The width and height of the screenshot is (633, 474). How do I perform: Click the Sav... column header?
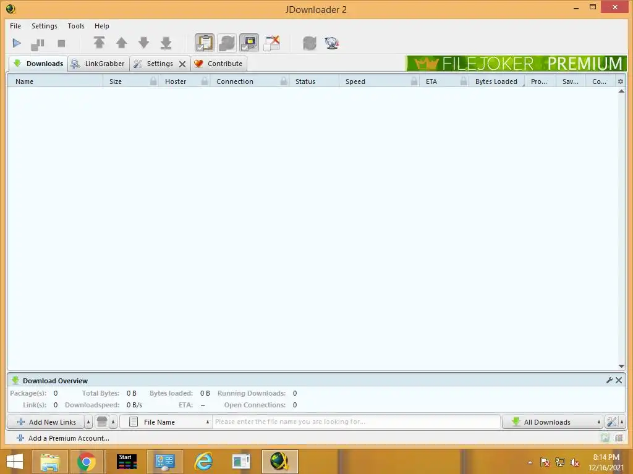tap(570, 81)
